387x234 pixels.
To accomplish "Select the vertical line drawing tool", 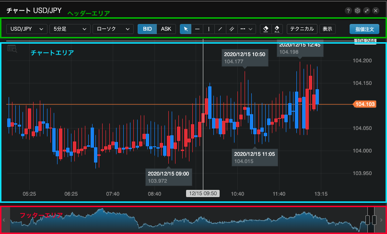I will (x=209, y=29).
